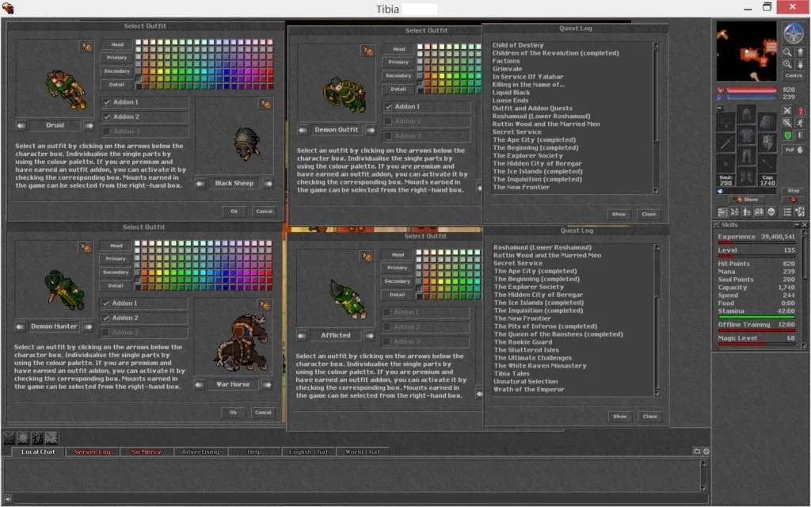Click the boots equipment slot
Viewport: 811px width, 507px height.
746,176
